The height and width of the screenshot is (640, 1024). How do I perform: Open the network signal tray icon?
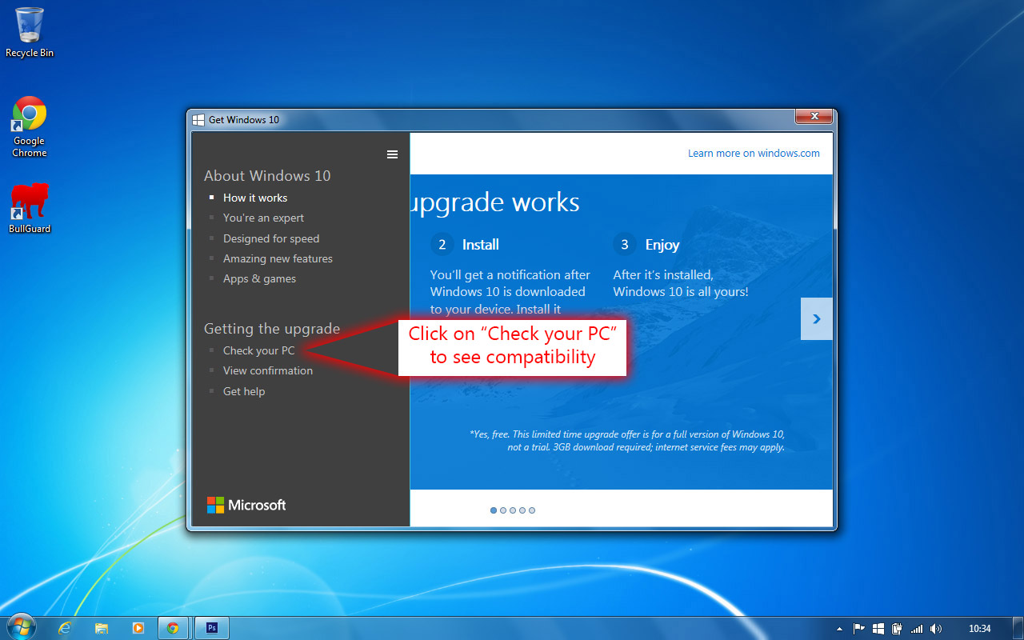coord(917,629)
